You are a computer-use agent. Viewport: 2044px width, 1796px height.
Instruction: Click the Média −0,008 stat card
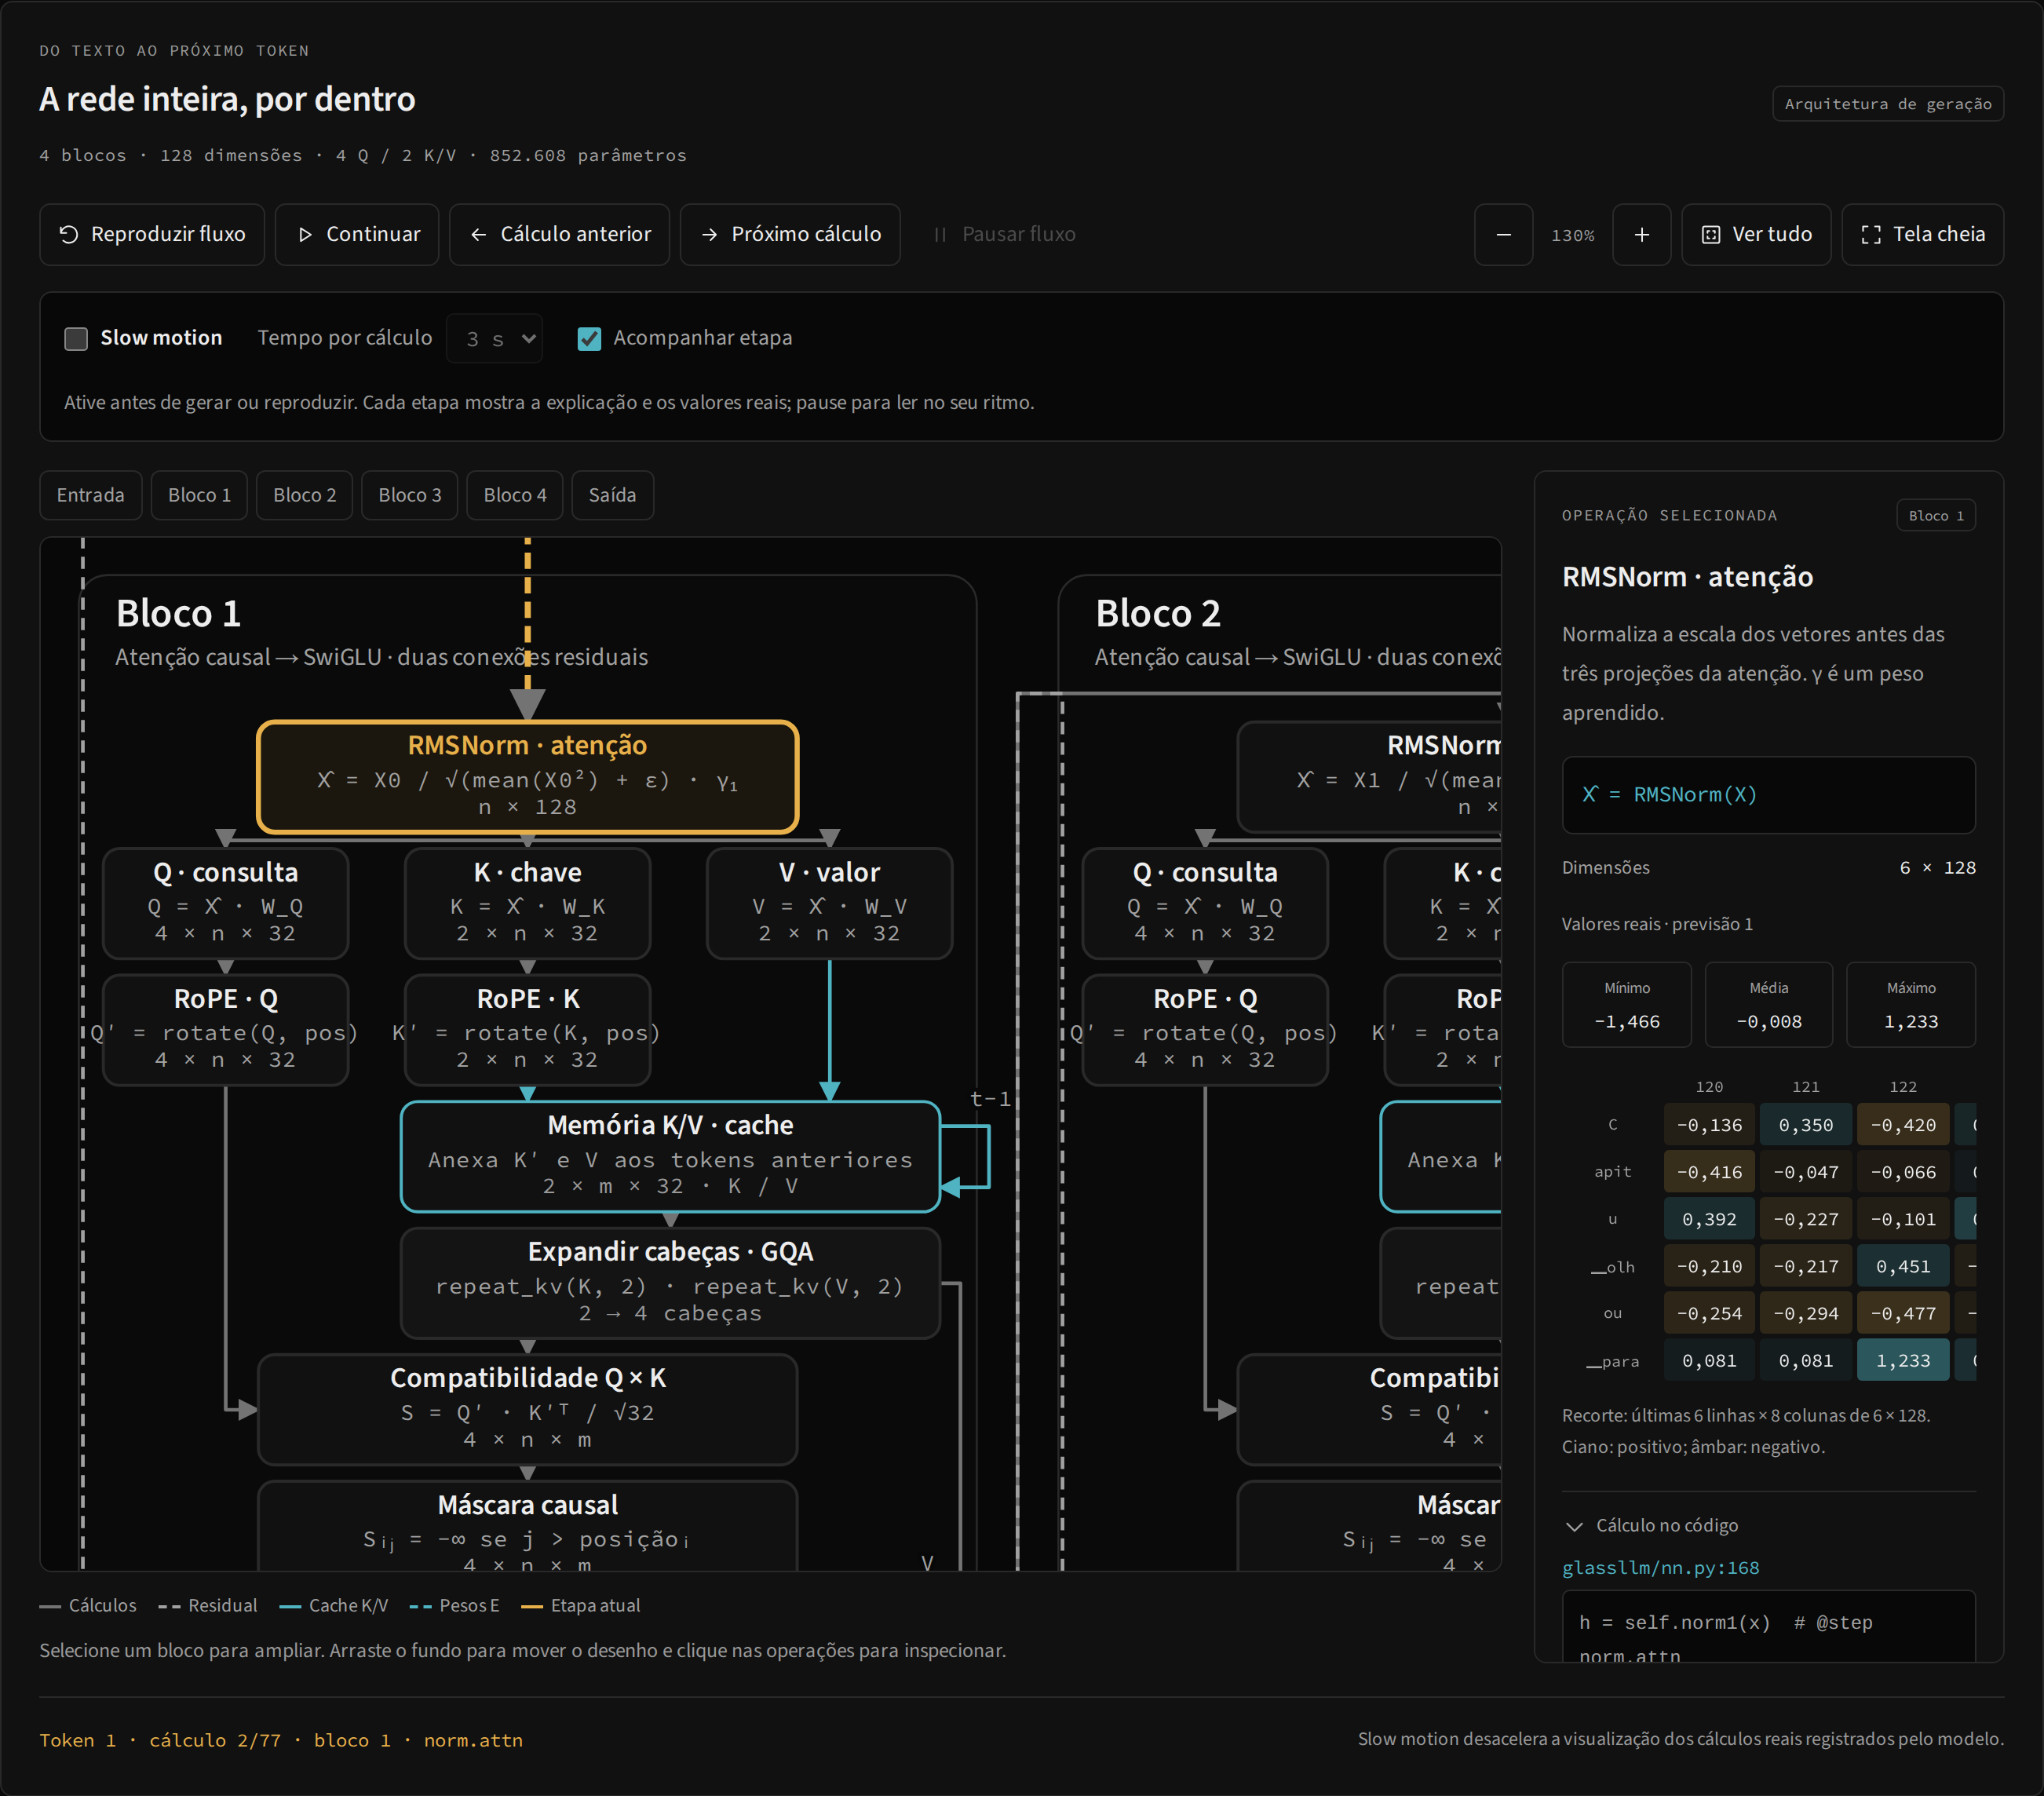[x=1768, y=1005]
